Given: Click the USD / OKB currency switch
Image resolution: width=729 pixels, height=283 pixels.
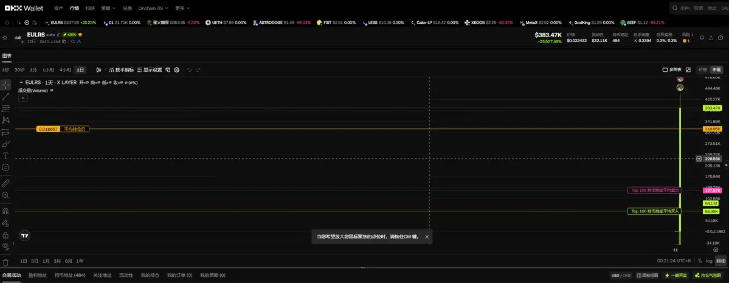Looking at the screenshot, I should tap(621, 276).
